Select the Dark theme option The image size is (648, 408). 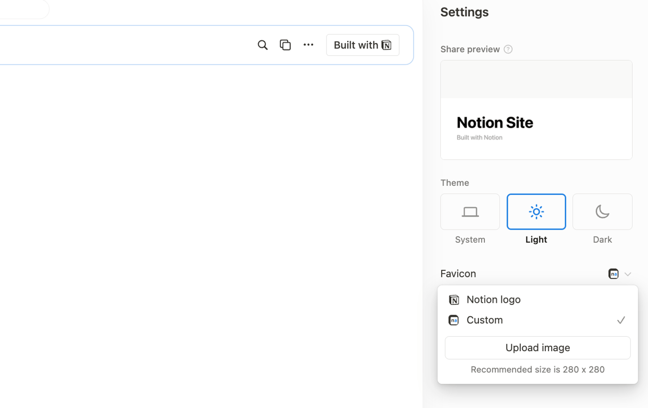pyautogui.click(x=602, y=212)
